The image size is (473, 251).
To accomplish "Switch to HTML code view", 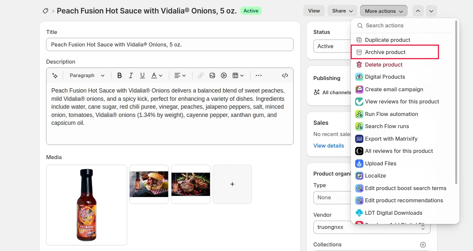I will click(285, 75).
